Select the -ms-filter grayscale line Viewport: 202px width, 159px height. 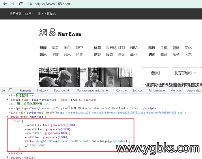(48, 133)
